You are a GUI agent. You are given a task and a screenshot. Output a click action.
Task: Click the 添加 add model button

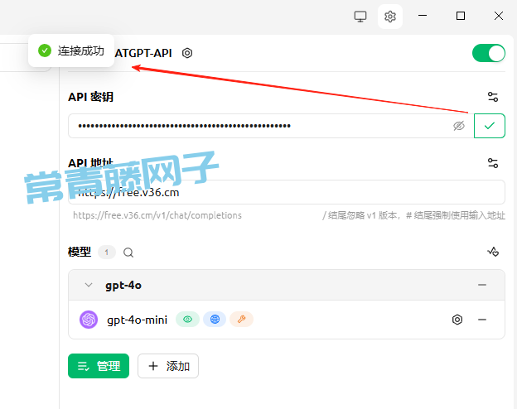(x=168, y=366)
